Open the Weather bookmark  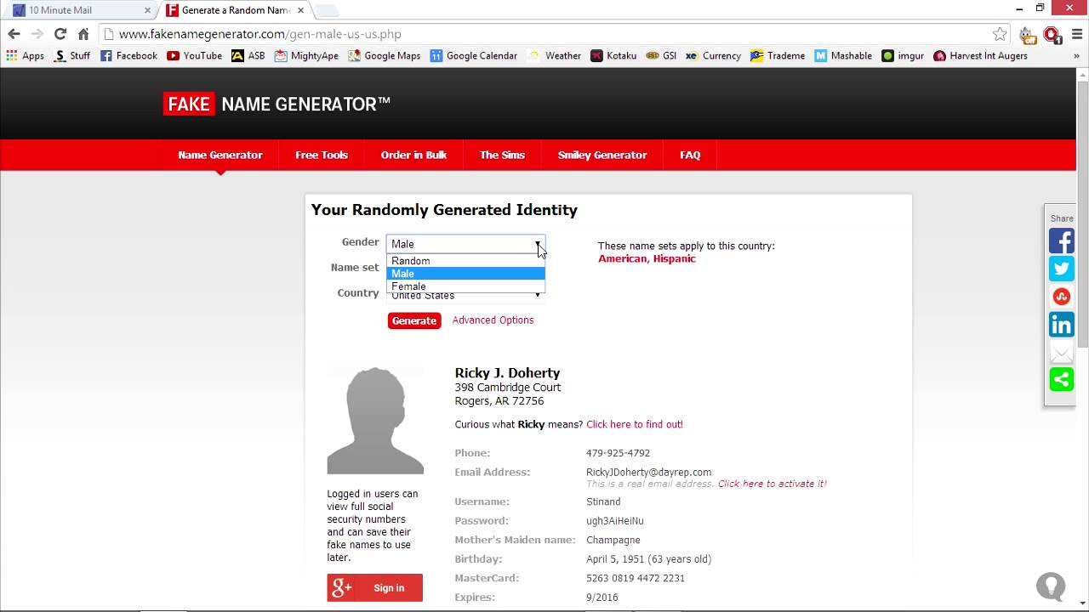click(555, 55)
